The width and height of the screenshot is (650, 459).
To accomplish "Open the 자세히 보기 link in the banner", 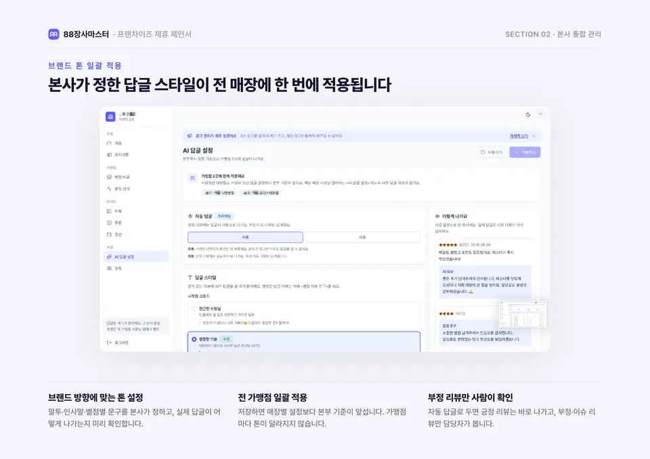I will [519, 136].
